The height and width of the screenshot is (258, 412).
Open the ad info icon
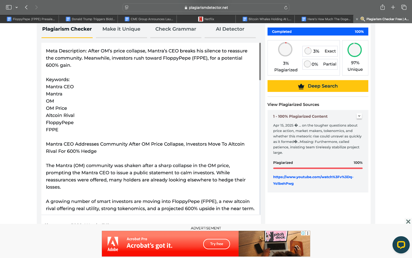pos(303,233)
